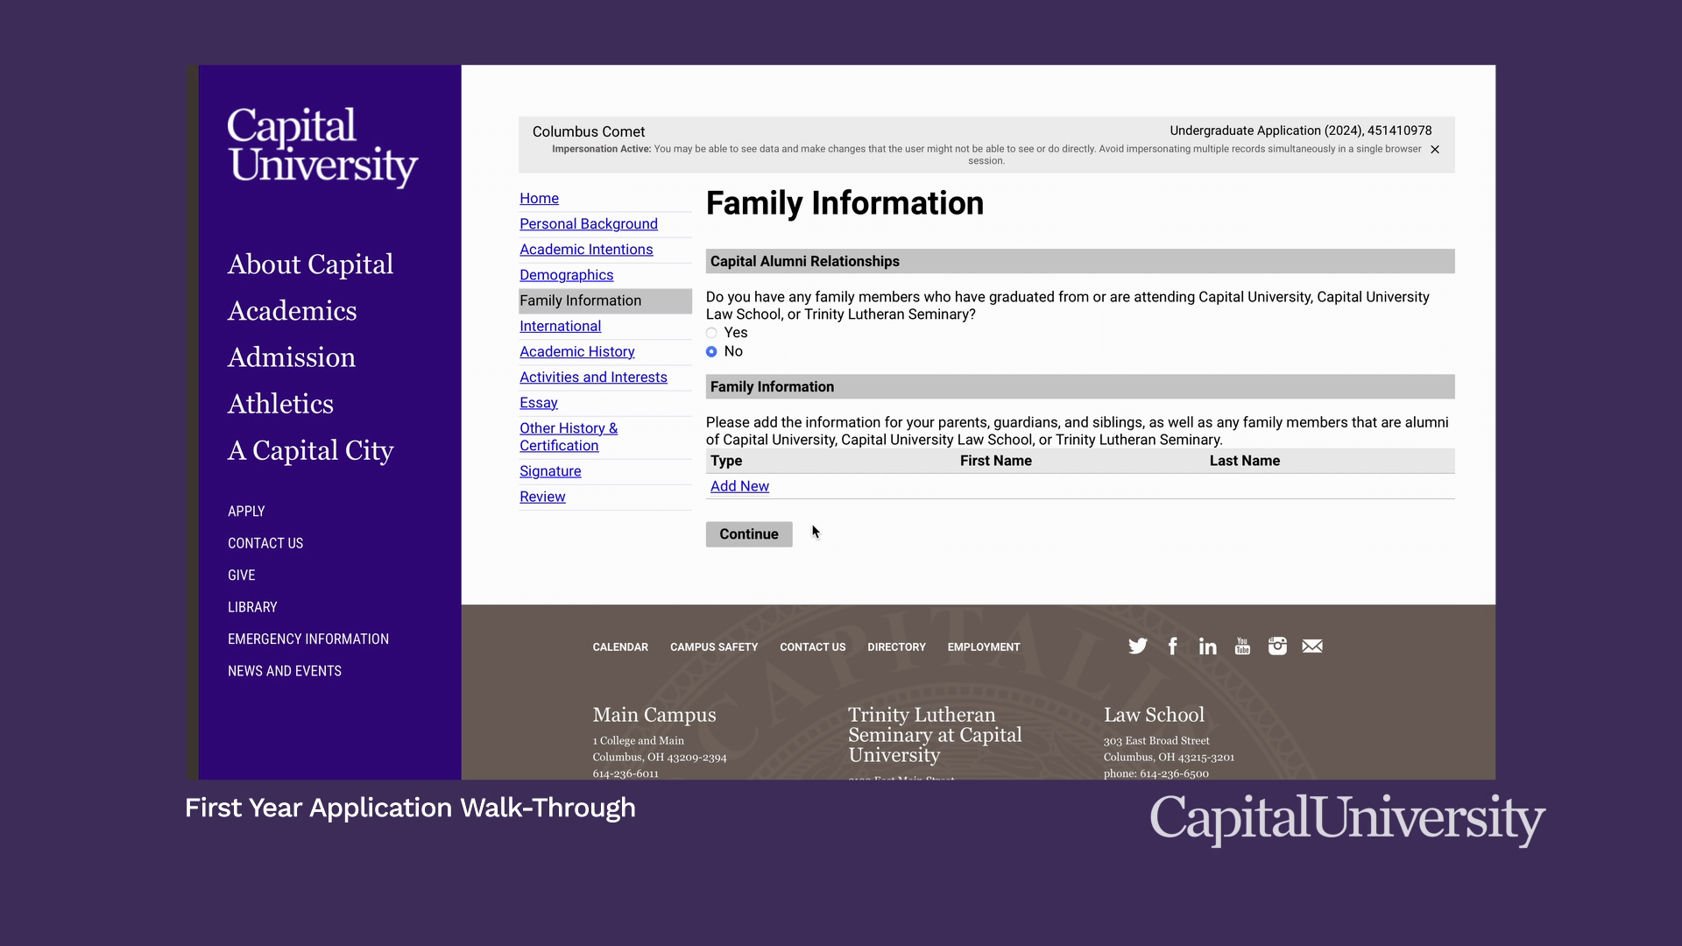Click the Law School footer heading

click(x=1154, y=715)
